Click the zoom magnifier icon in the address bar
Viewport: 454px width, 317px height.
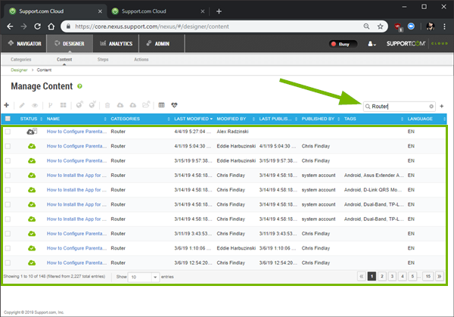coord(366,26)
